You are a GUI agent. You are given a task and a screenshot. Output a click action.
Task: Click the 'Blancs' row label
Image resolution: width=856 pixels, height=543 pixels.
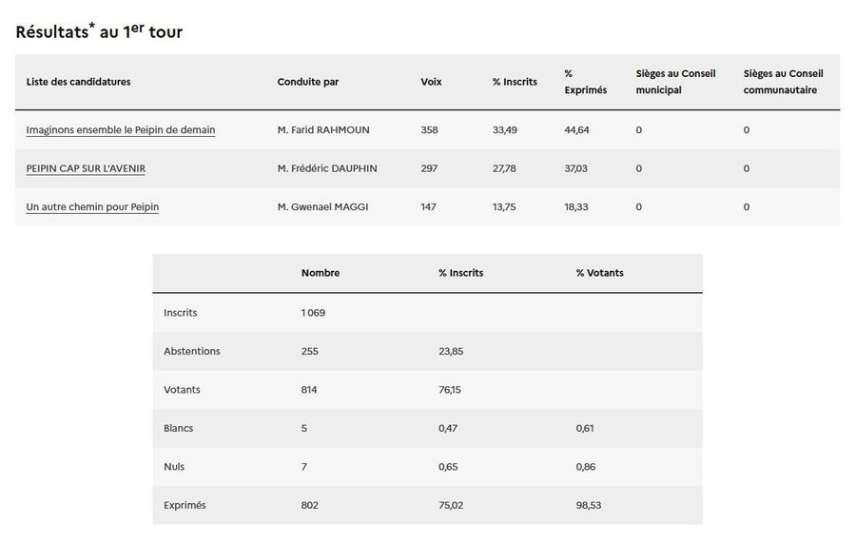[178, 428]
